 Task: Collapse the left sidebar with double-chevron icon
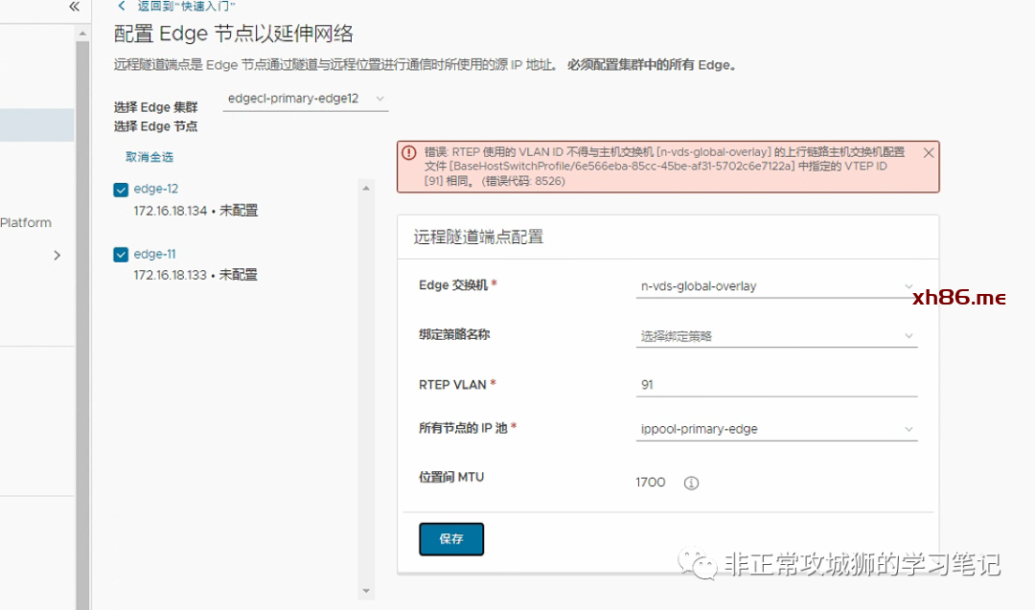click(74, 7)
